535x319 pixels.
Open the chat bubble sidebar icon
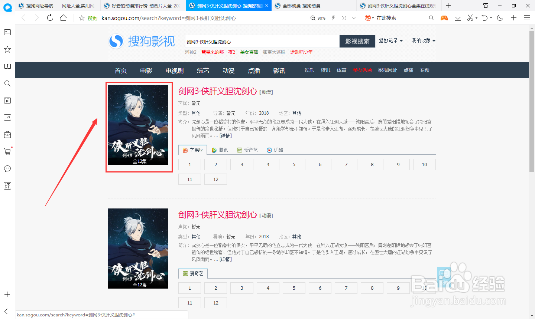pos(7,169)
